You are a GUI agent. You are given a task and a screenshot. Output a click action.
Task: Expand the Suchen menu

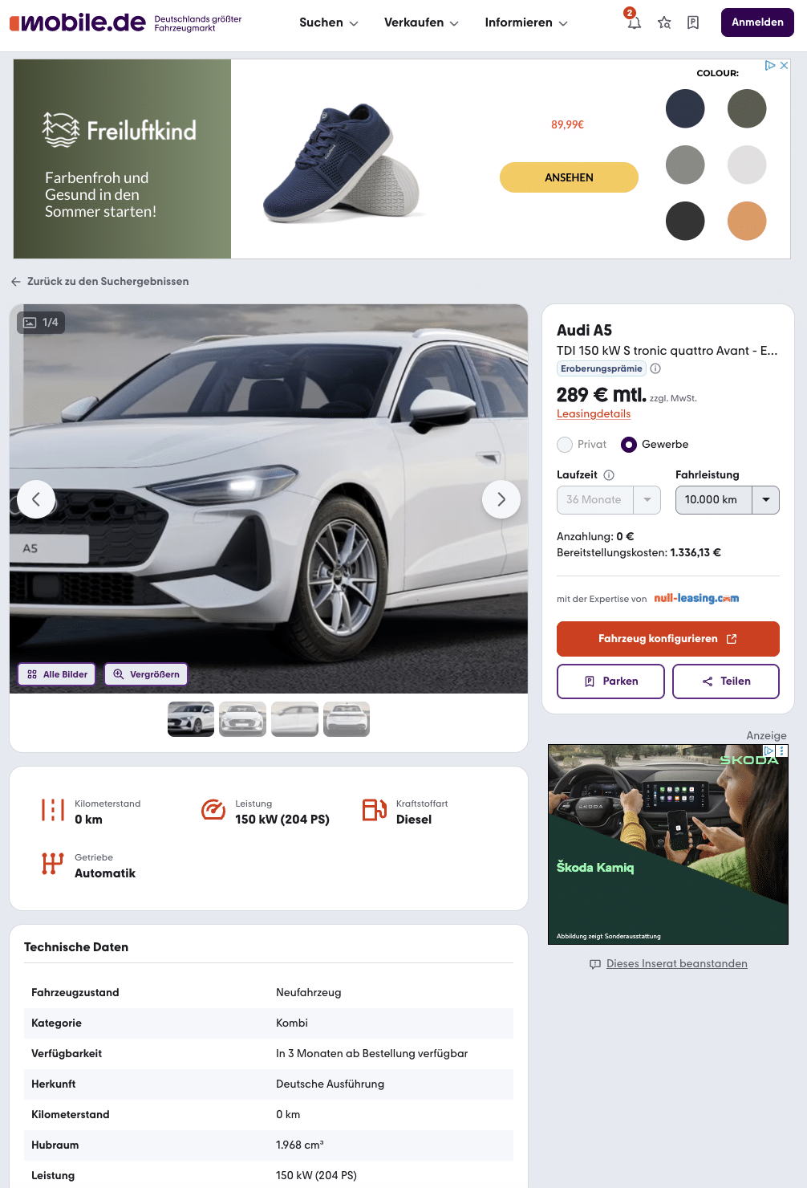point(329,22)
